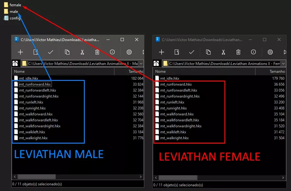This screenshot has width=291, height=191.
Task: Maximize the left archive window
Action: [122, 40]
